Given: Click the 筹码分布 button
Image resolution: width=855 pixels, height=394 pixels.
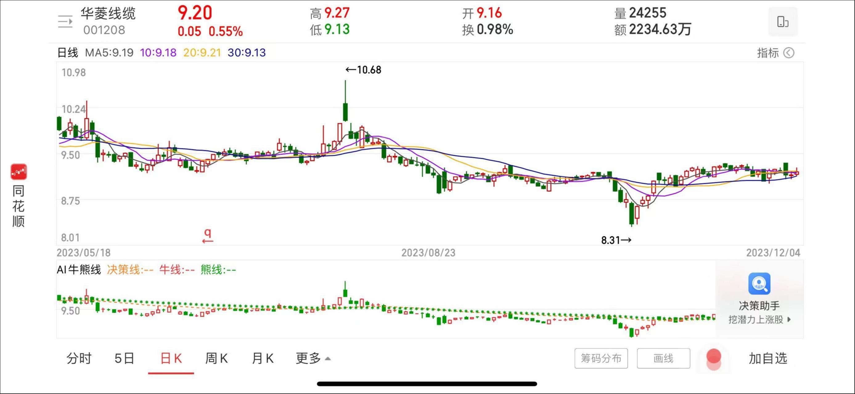Looking at the screenshot, I should point(601,358).
